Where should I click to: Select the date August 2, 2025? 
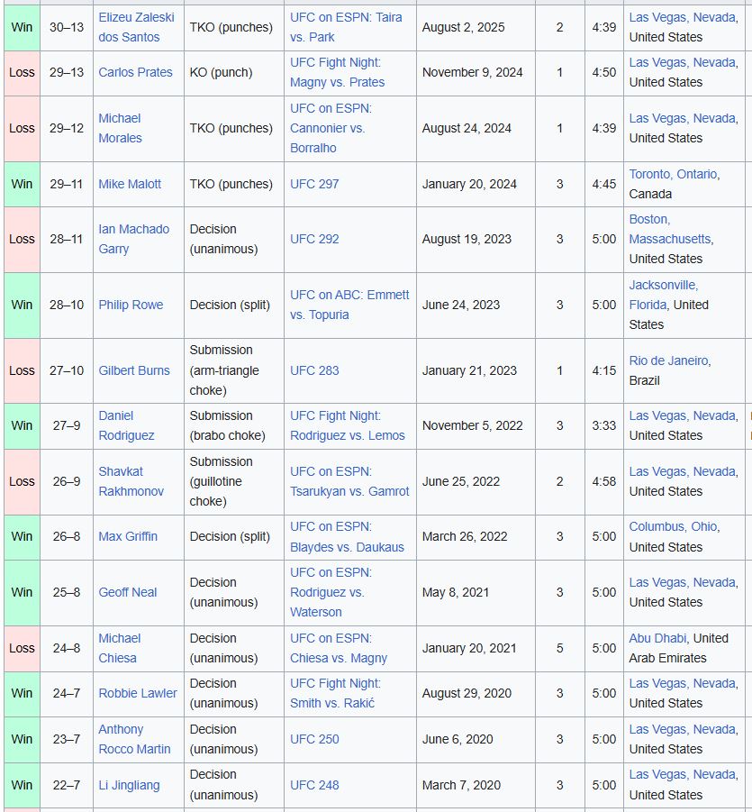coord(463,27)
